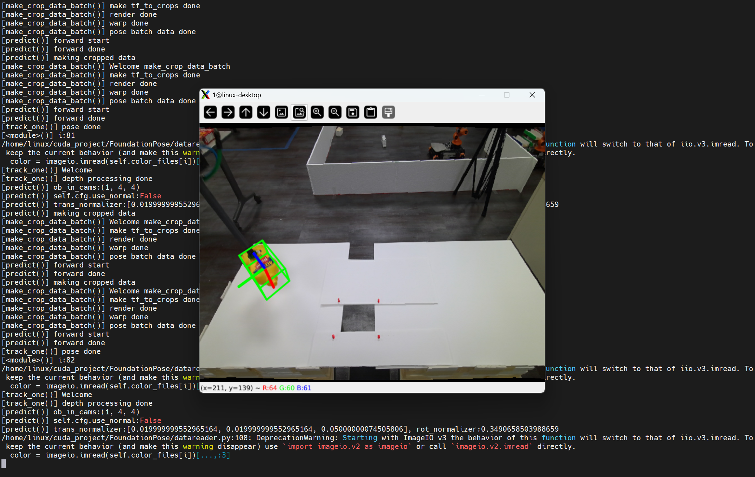Toggle the fit-to-window zoom icon

(x=299, y=112)
